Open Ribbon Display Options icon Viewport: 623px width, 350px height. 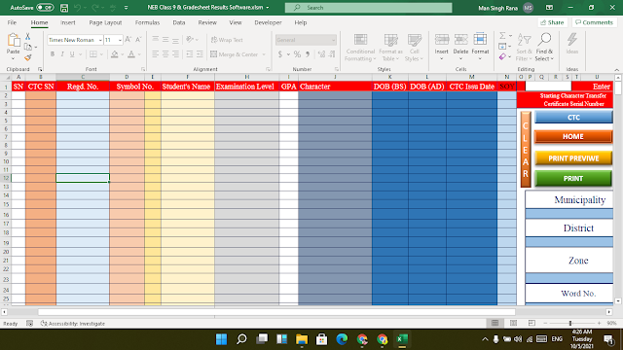pyautogui.click(x=549, y=8)
